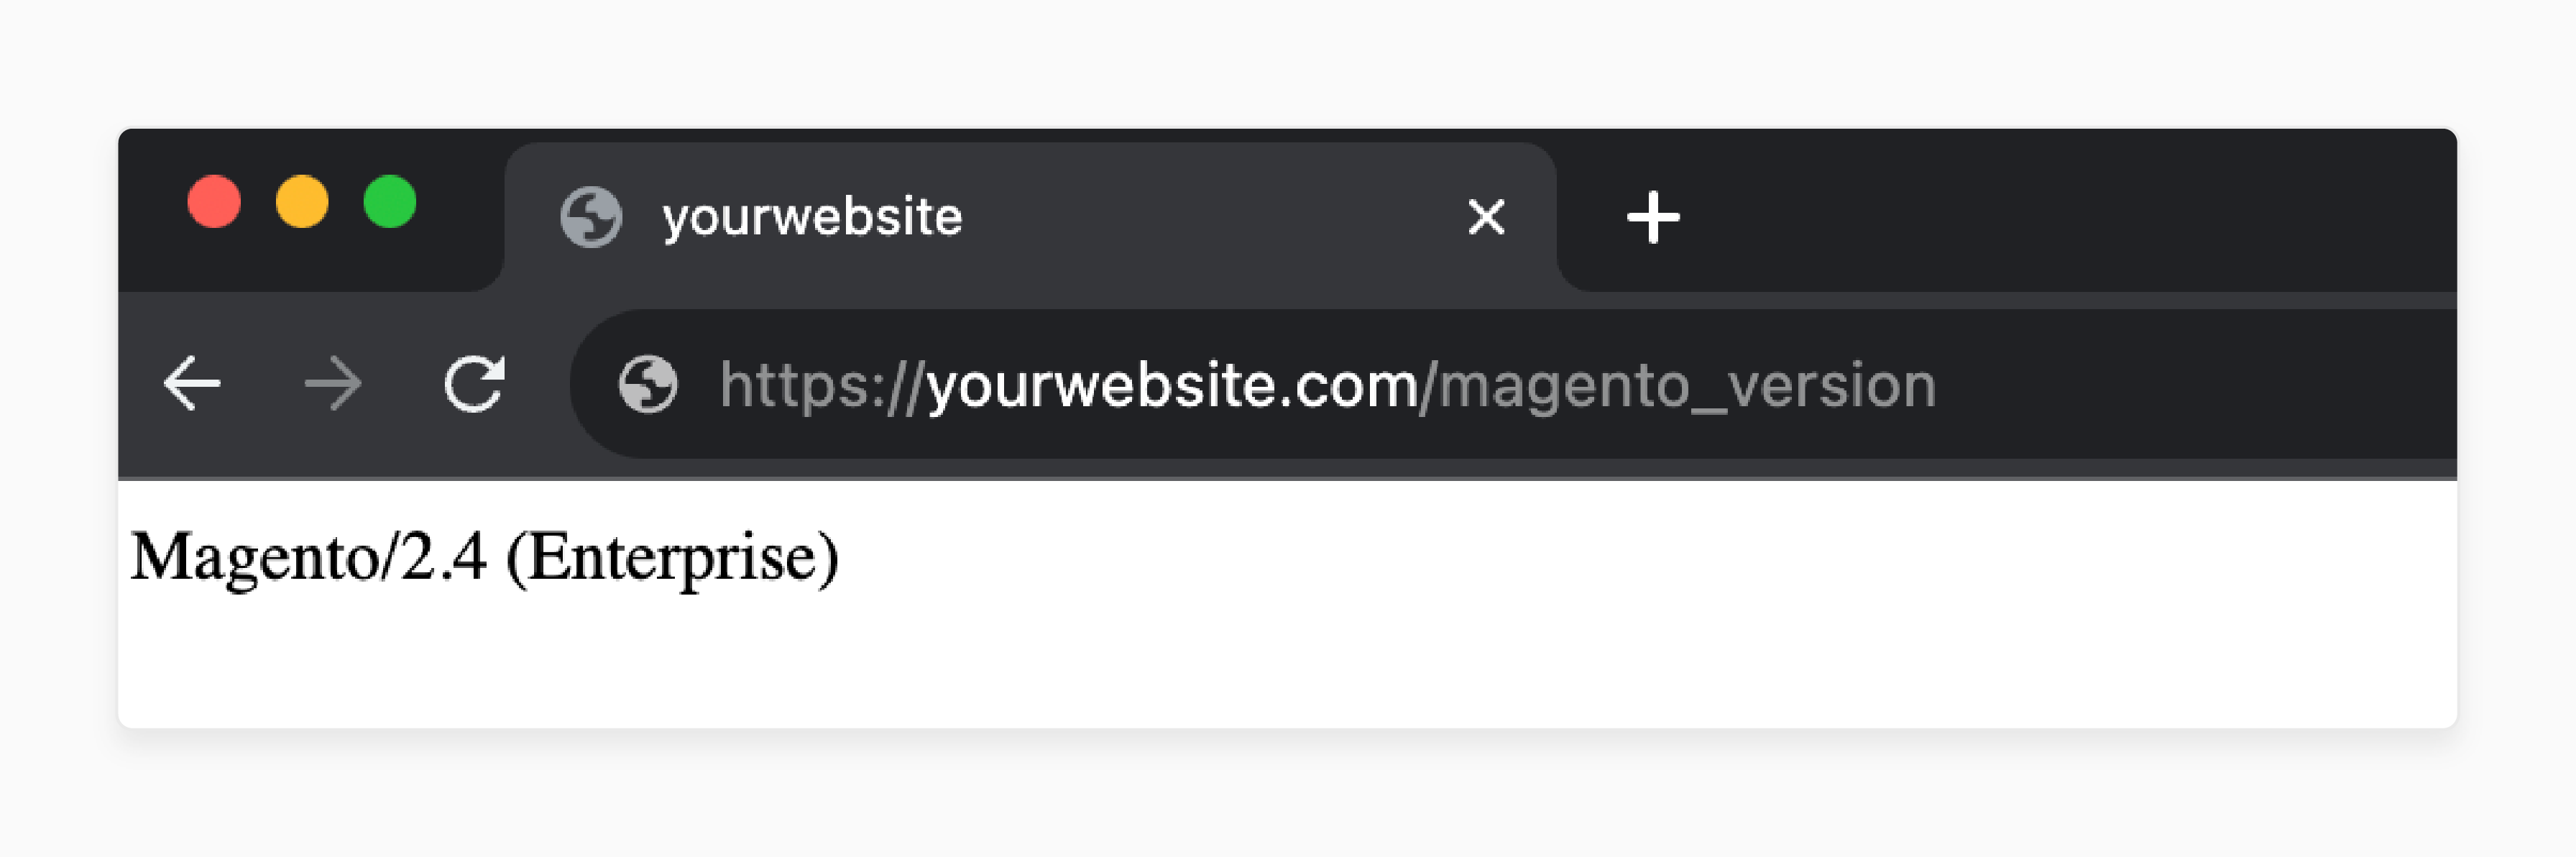
Task: Click the forward navigation arrow
Action: 334,385
